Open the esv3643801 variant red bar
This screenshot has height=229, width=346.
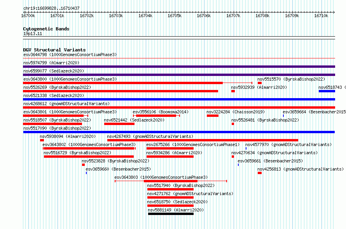point(53,116)
